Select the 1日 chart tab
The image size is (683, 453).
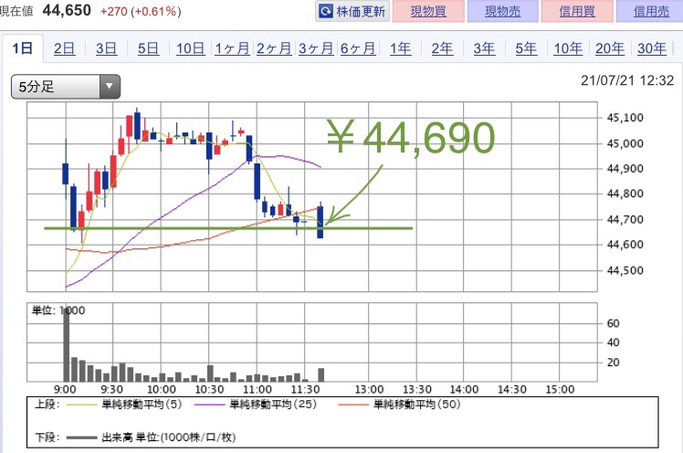coord(22,47)
